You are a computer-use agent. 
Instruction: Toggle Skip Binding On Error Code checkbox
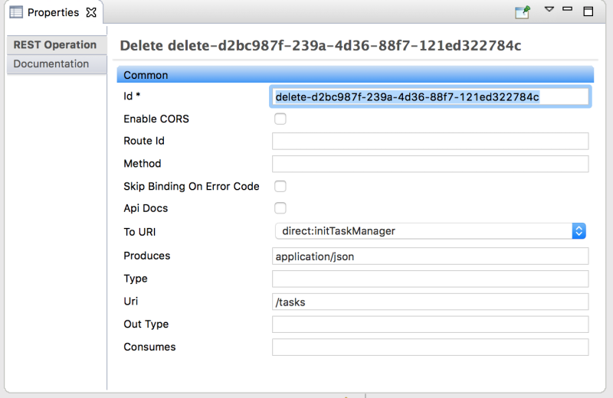tap(280, 186)
